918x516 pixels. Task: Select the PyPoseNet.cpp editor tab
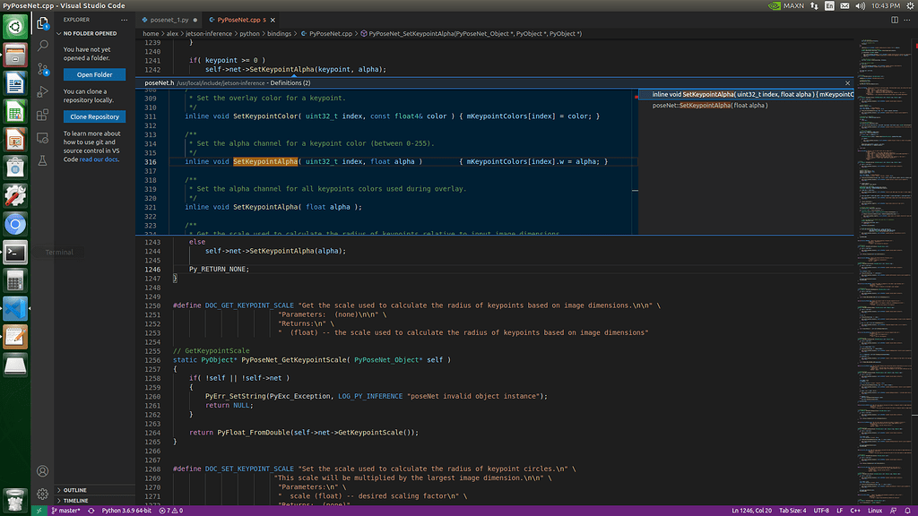(240, 19)
